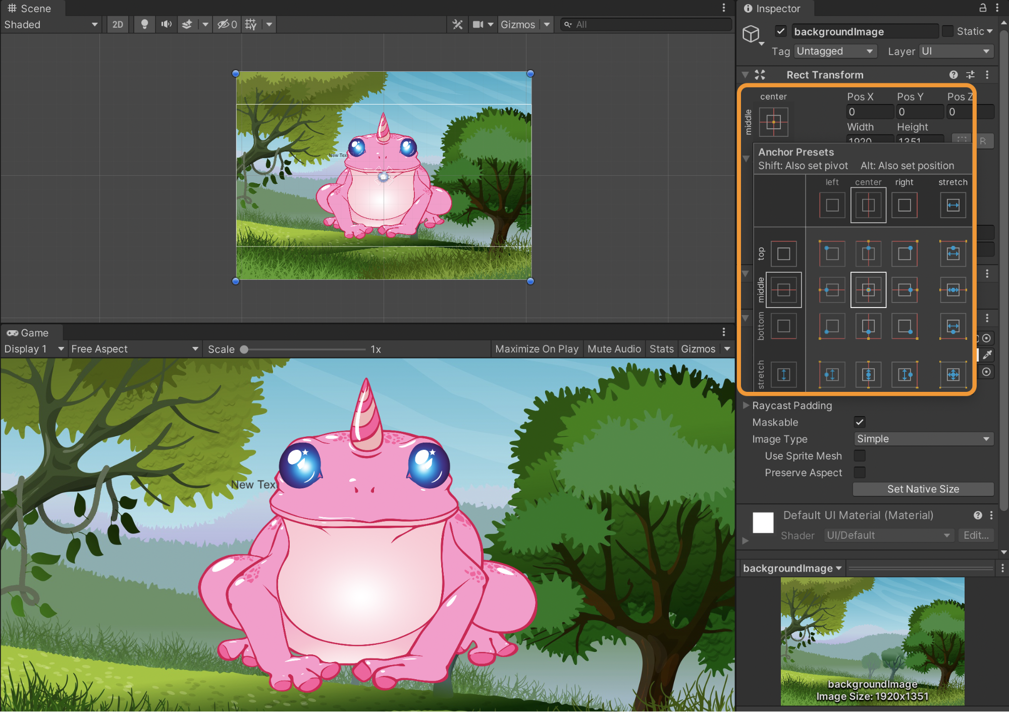
Task: Open Rect Transform help icon
Action: (953, 75)
